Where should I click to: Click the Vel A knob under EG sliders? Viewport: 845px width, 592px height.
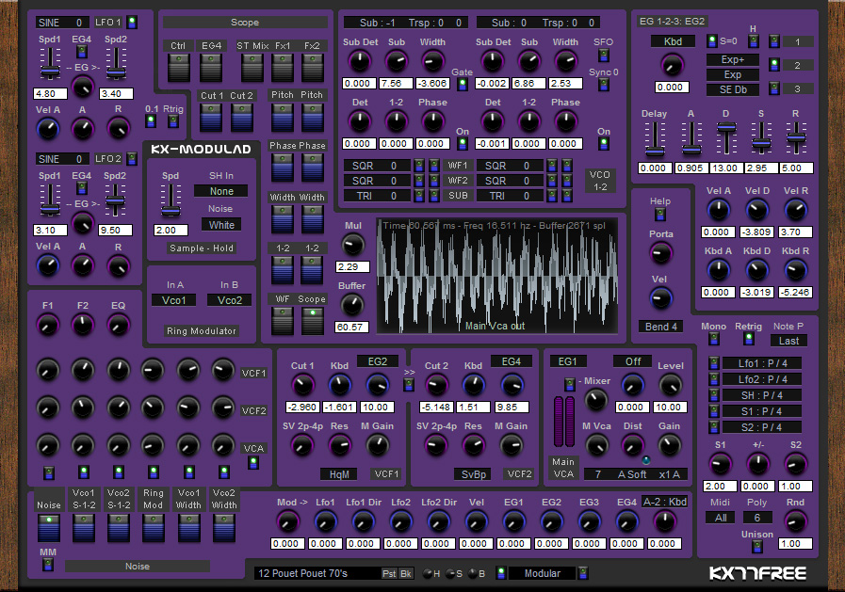719,211
